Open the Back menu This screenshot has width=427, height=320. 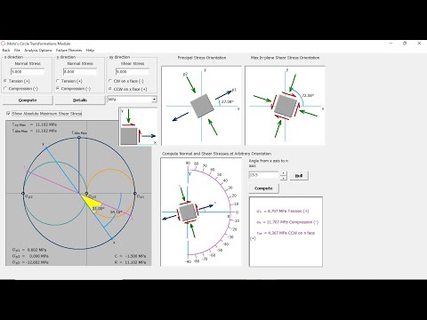click(6, 51)
